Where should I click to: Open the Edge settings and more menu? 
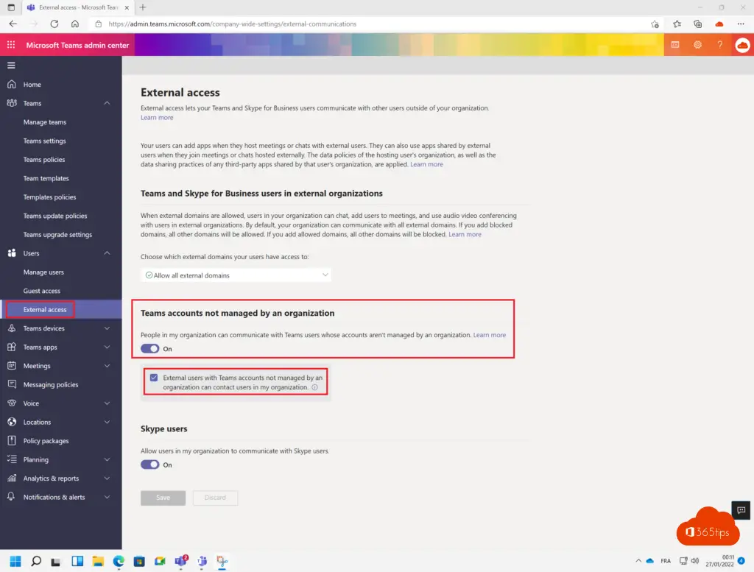point(741,24)
